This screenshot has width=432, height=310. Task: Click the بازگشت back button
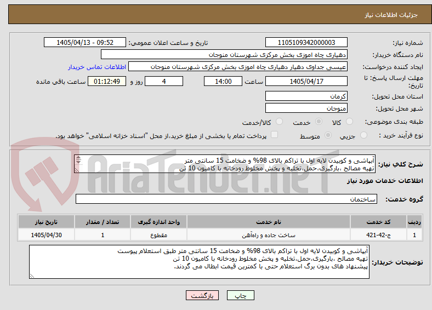click(x=202, y=295)
